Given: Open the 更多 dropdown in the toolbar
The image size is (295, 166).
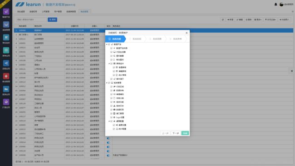Looking at the screenshot, I should (258, 20).
